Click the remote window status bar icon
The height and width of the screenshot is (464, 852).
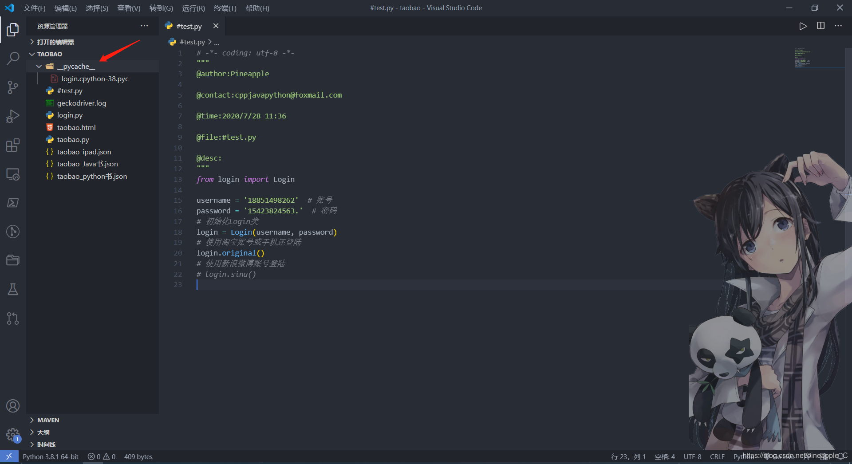[9, 456]
